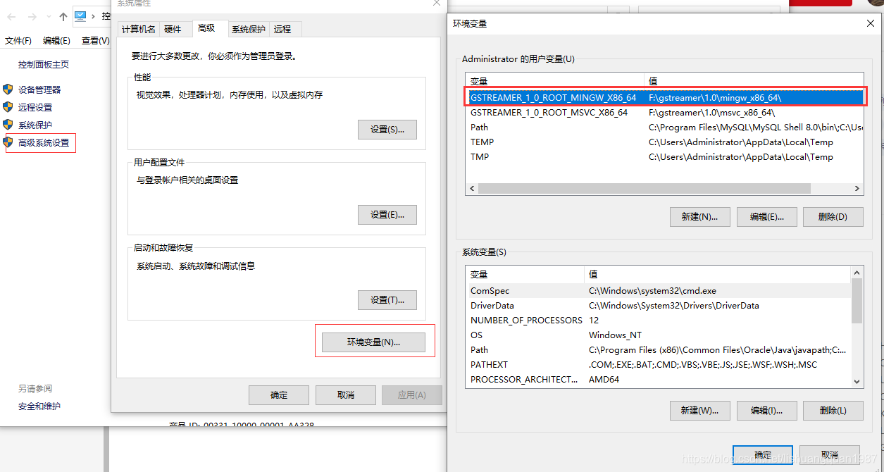Switch to the 计算机名 tab
This screenshot has height=472, width=884.
coord(138,29)
